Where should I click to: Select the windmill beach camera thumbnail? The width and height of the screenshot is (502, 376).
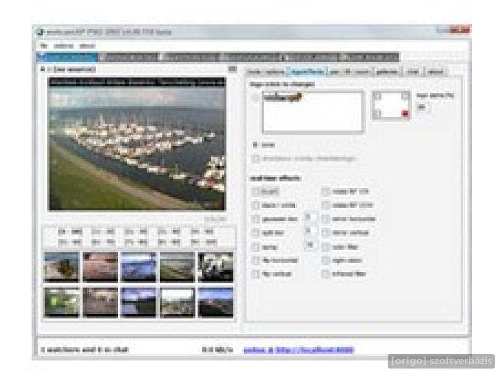(x=61, y=268)
